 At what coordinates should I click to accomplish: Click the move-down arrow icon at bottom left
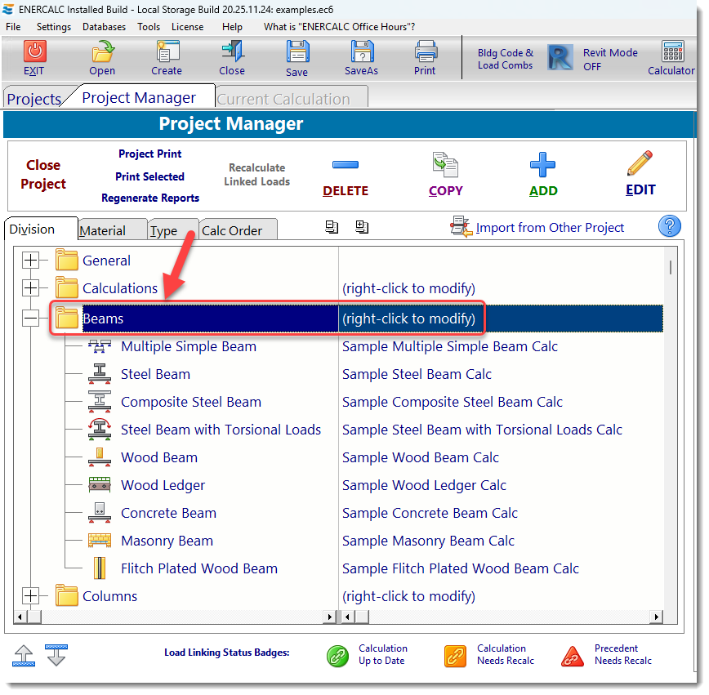pyautogui.click(x=56, y=655)
